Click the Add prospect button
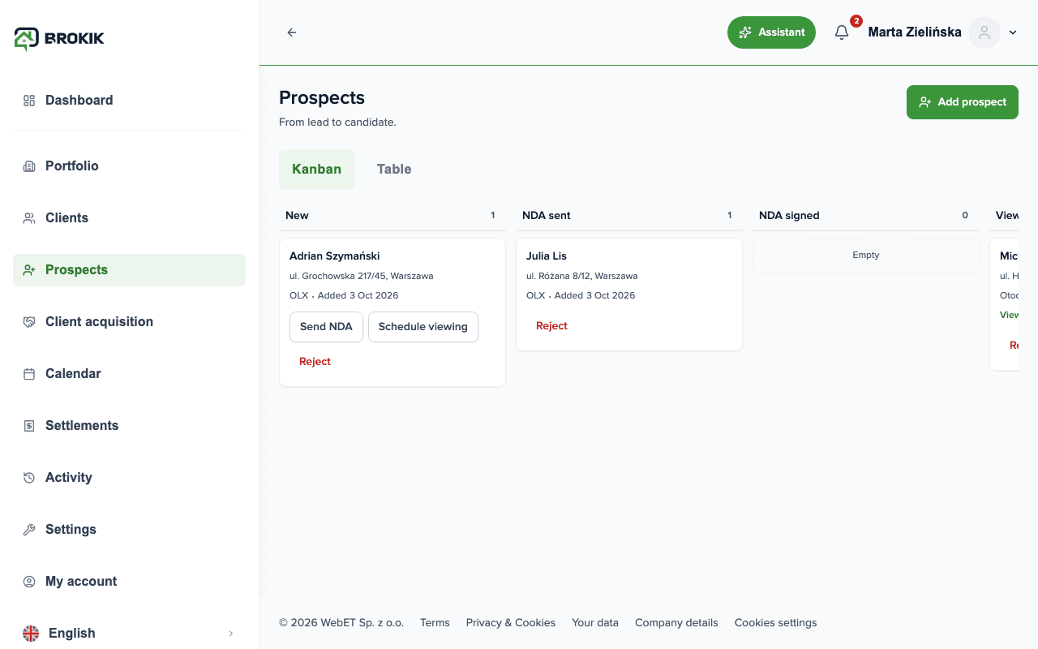This screenshot has width=1038, height=649. [962, 102]
